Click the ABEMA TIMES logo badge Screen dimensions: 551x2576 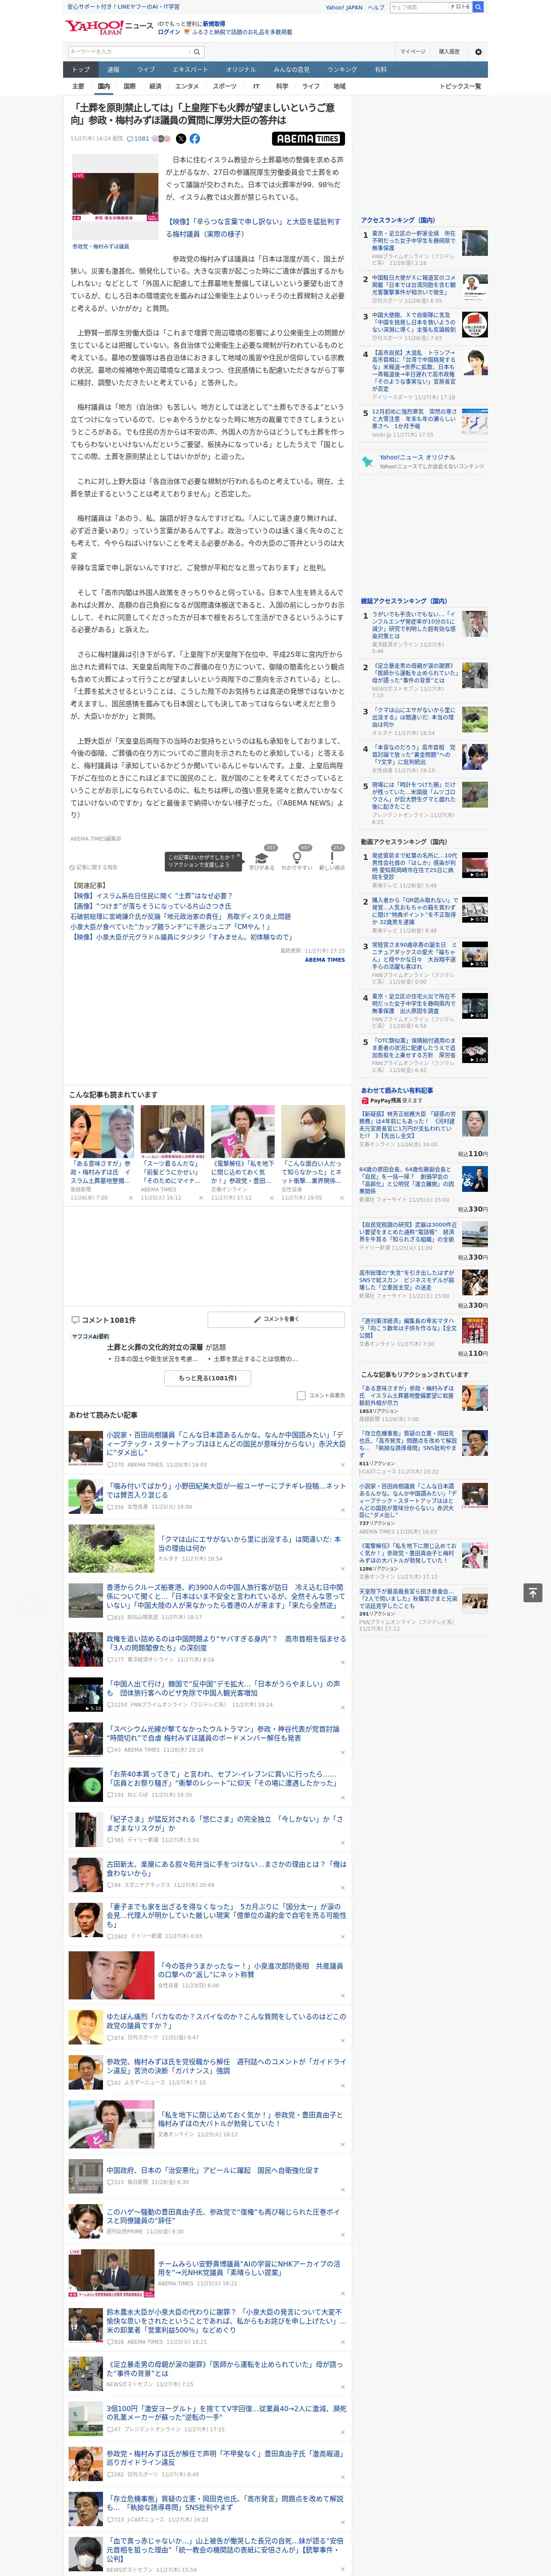pos(308,139)
